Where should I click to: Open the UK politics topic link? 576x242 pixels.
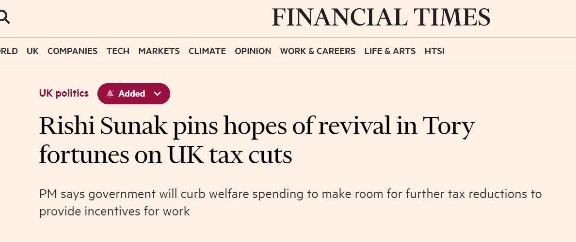coord(64,93)
